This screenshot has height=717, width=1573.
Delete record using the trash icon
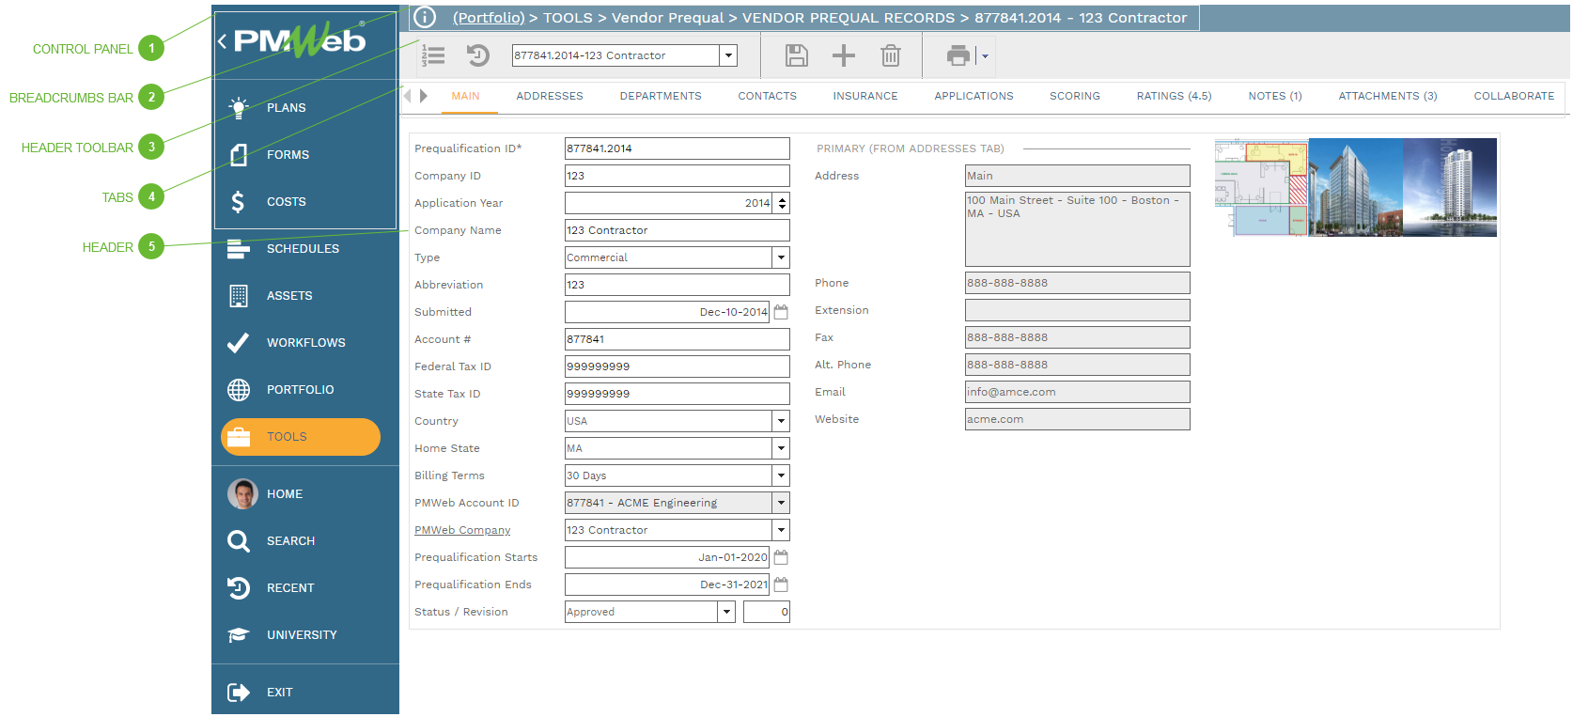[x=890, y=55]
